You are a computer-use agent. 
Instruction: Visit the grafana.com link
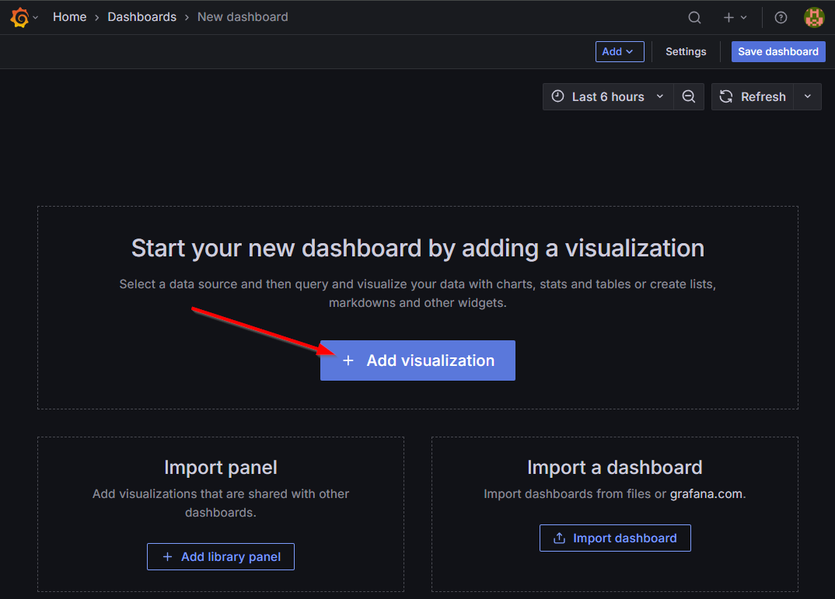pos(706,493)
